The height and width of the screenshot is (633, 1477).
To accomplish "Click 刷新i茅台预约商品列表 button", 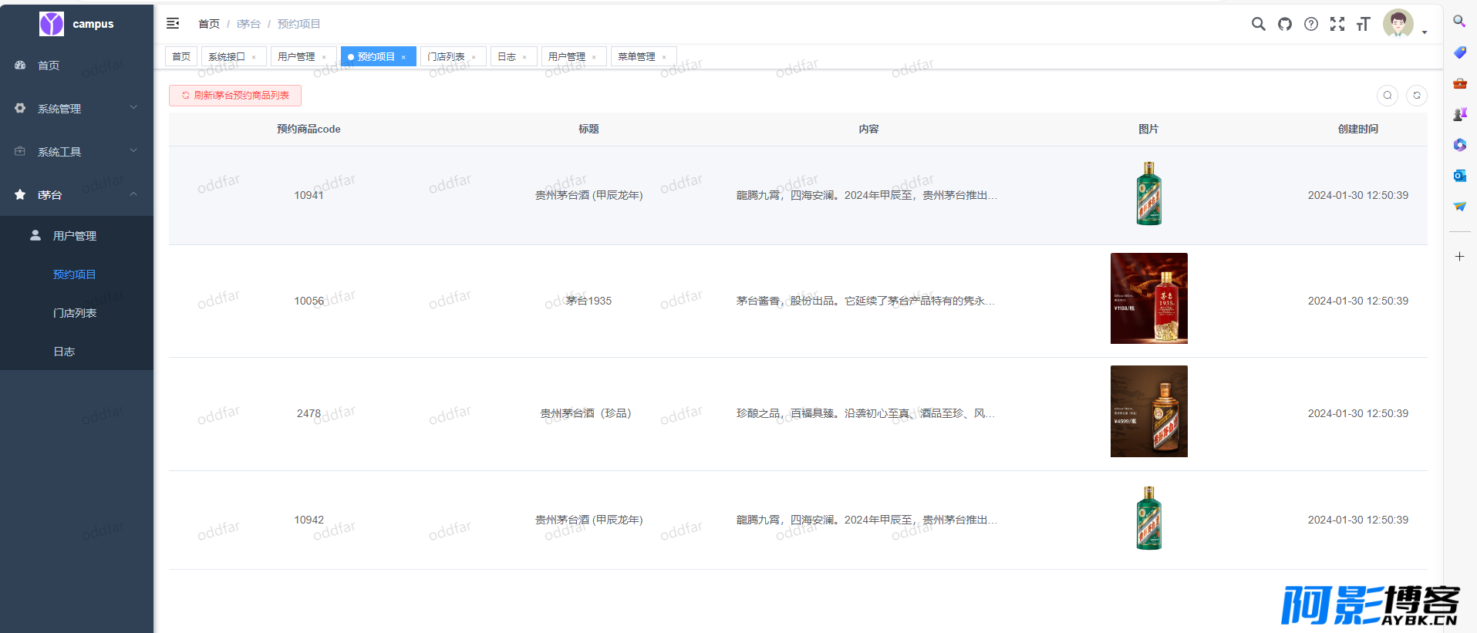I will (x=235, y=96).
